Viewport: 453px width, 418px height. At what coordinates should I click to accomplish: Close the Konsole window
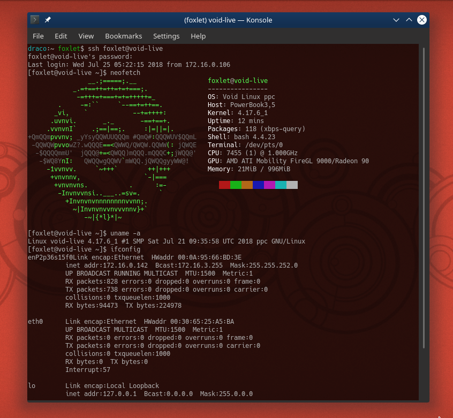[x=422, y=20]
